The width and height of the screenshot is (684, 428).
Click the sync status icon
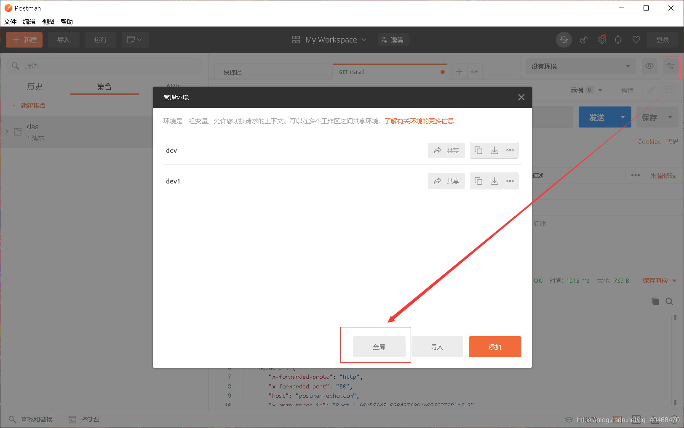(564, 40)
